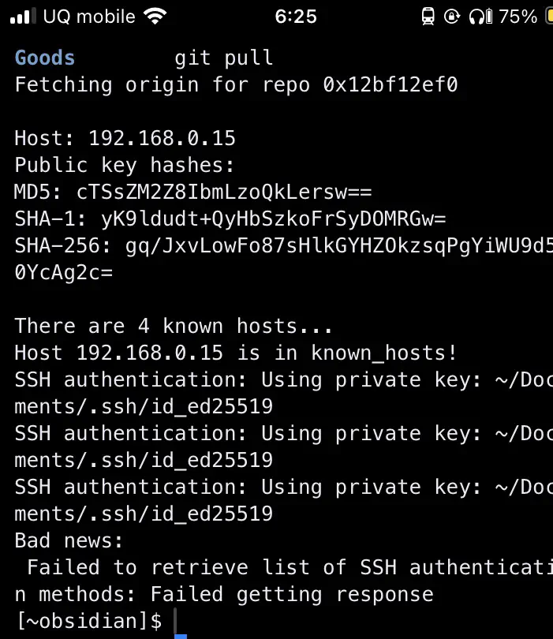Tap the There are 4 known hosts line
This screenshot has height=639, width=553.
click(174, 326)
